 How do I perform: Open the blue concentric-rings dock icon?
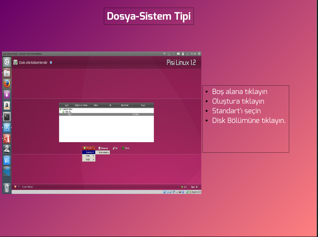(7, 171)
